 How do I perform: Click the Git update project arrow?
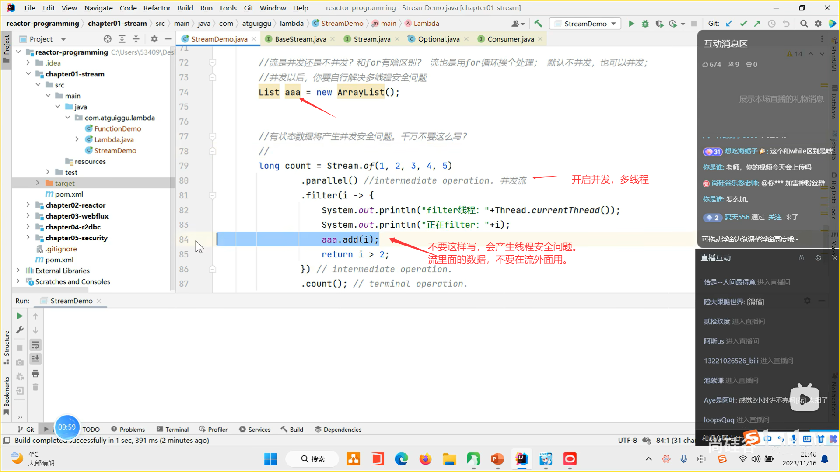tap(729, 24)
